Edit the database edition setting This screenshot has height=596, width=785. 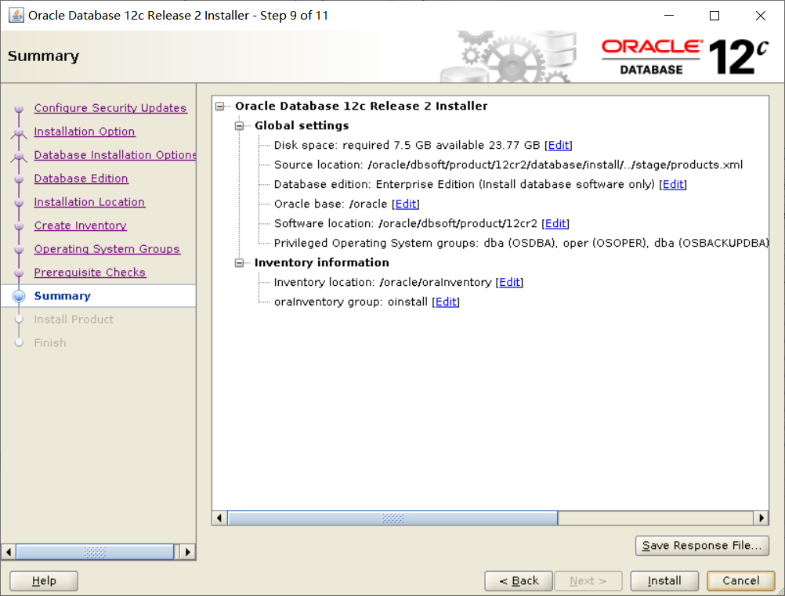(673, 184)
